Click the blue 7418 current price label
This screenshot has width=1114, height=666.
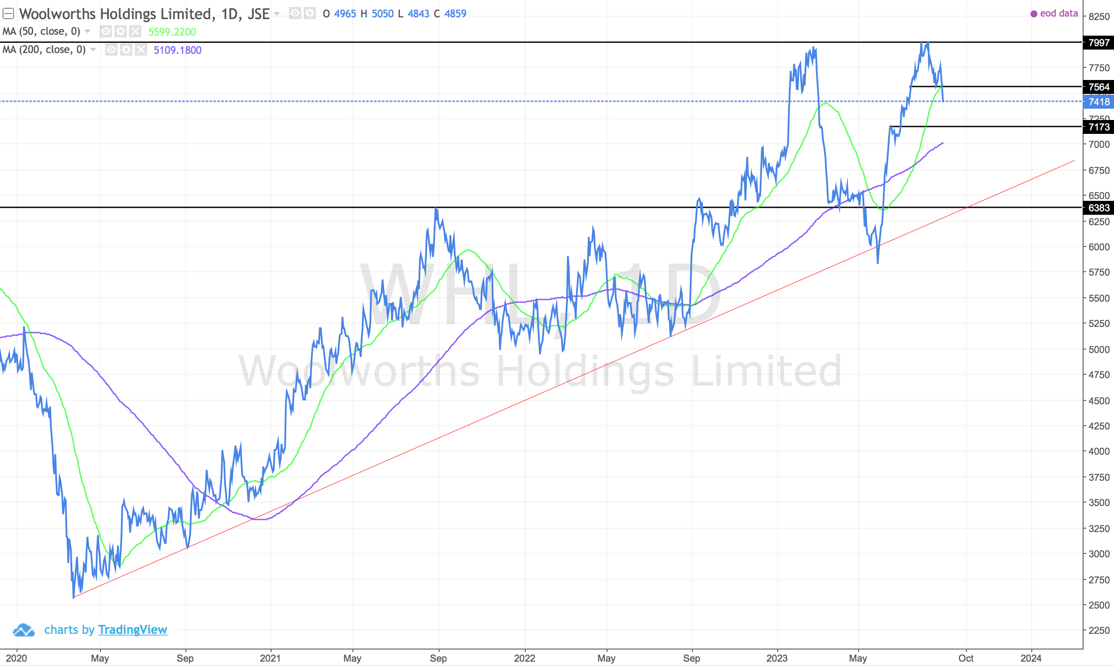[1099, 101]
